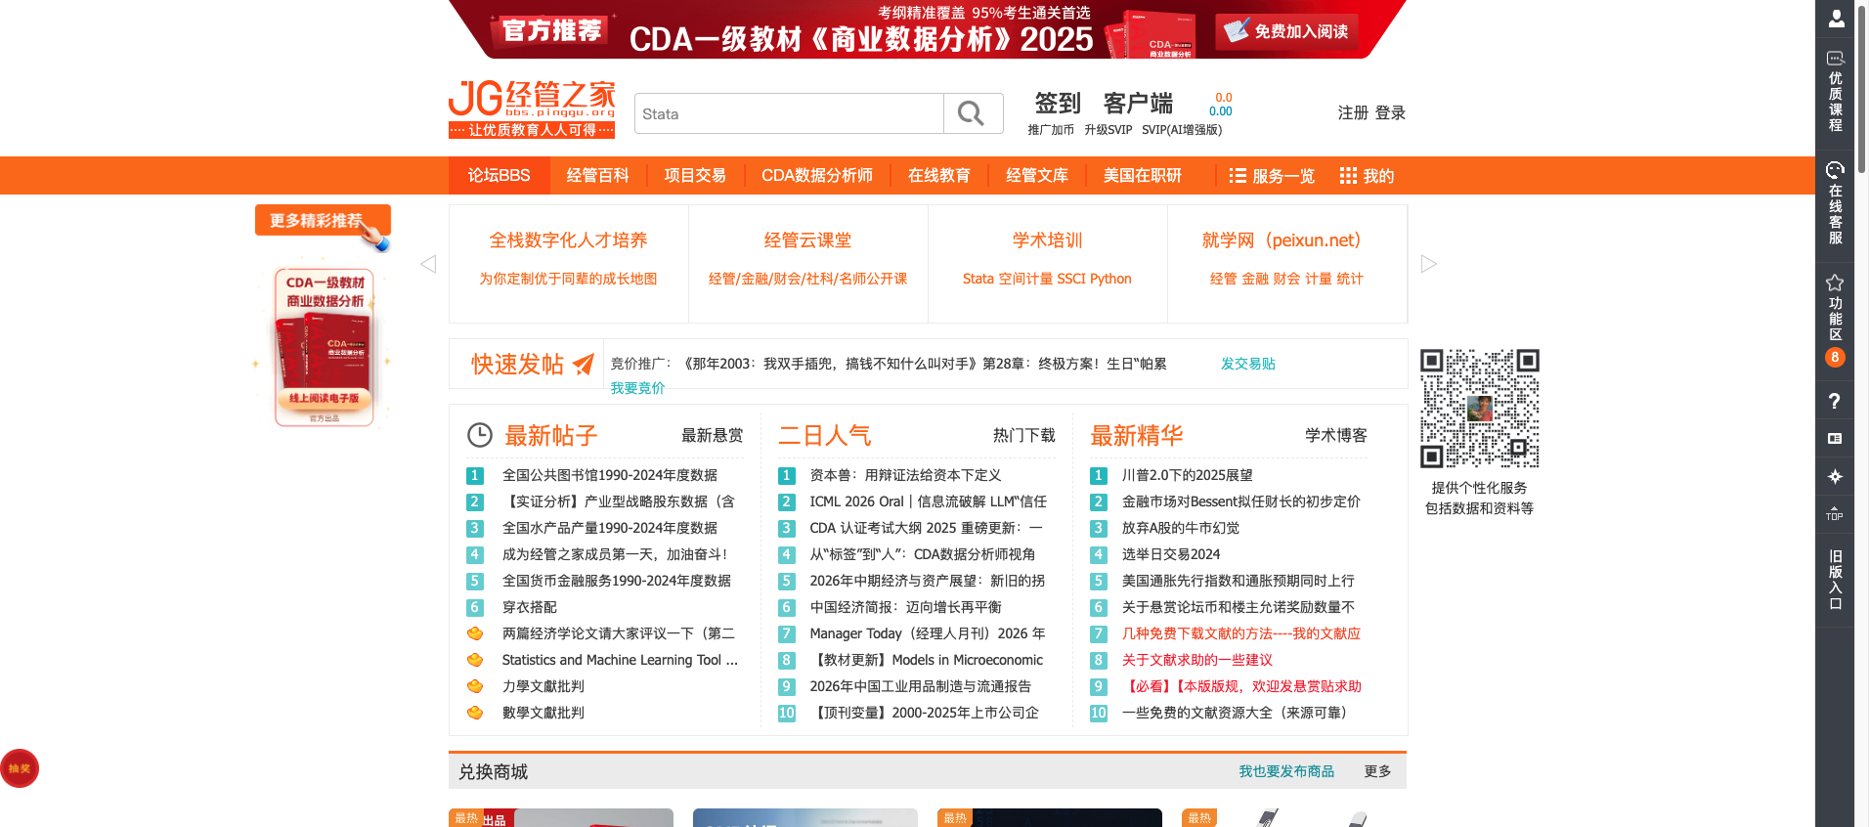1869x827 pixels.
Task: Click 我也要发布商品 link
Action: (1286, 771)
